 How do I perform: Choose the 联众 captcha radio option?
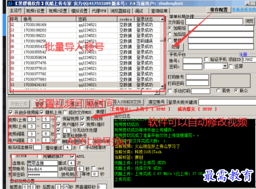coord(236,90)
